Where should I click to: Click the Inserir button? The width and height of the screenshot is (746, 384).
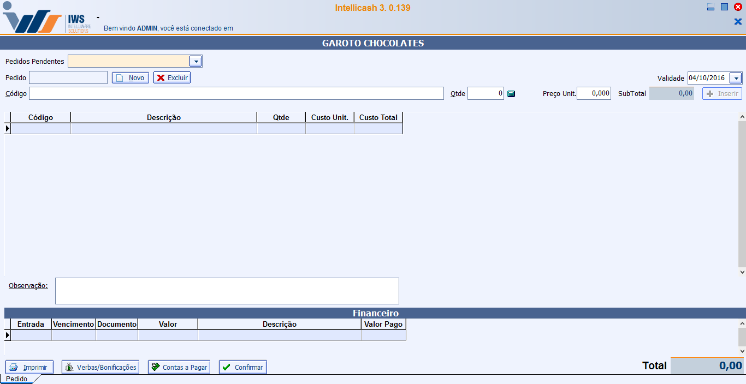coord(722,94)
